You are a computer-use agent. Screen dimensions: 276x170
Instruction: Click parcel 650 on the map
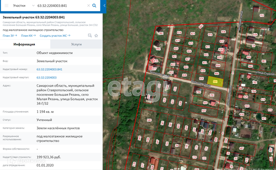click(x=205, y=103)
